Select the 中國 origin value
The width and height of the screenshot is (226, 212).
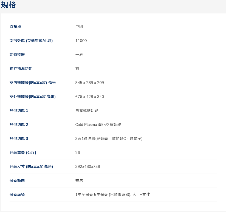click(79, 27)
